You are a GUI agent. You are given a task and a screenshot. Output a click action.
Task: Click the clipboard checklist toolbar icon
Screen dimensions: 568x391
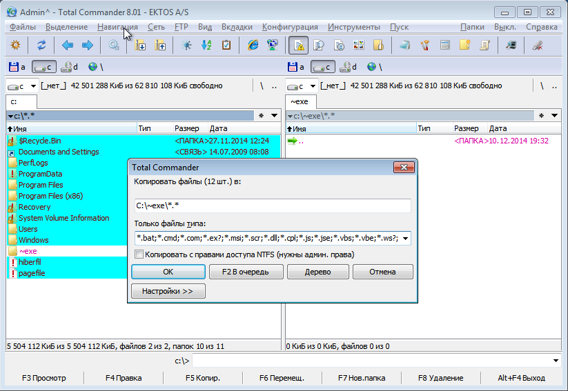(x=226, y=46)
